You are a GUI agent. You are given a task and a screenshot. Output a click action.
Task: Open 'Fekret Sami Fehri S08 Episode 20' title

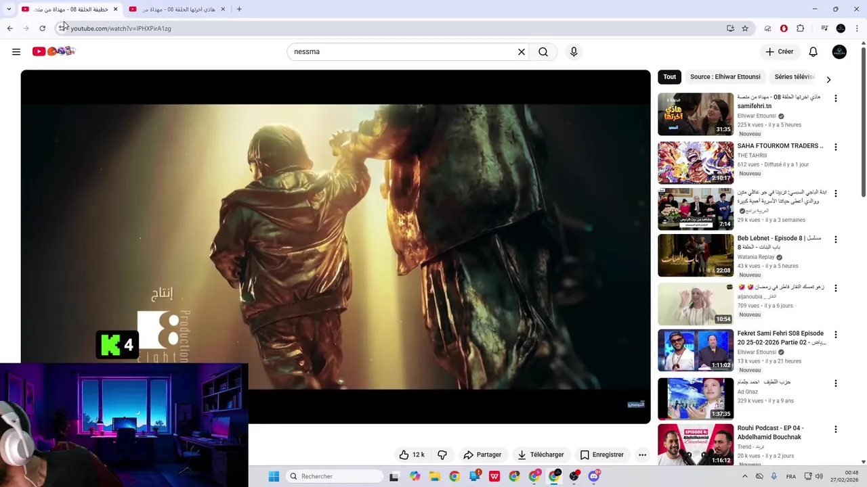coord(782,338)
